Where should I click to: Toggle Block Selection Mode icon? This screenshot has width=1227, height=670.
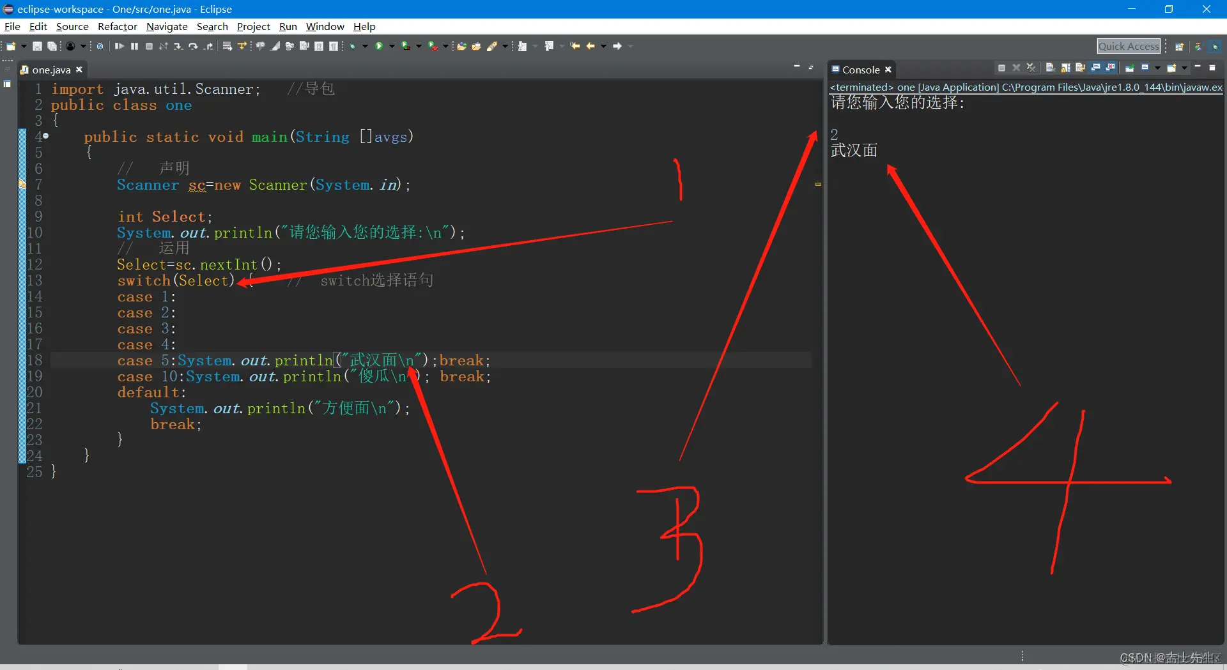pyautogui.click(x=318, y=46)
